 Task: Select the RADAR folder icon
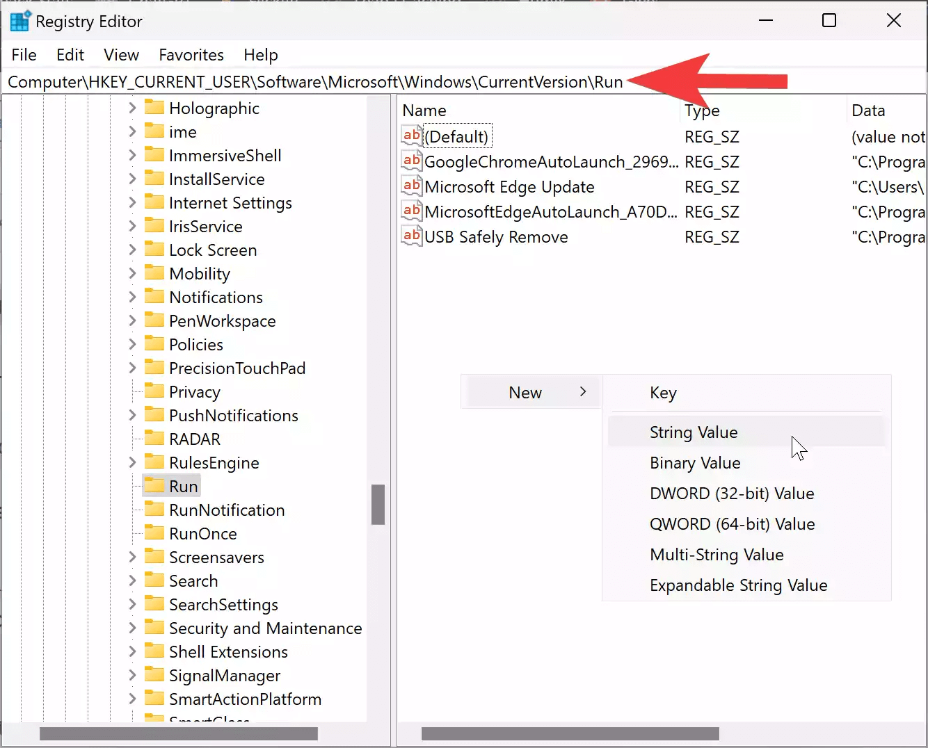coord(154,439)
